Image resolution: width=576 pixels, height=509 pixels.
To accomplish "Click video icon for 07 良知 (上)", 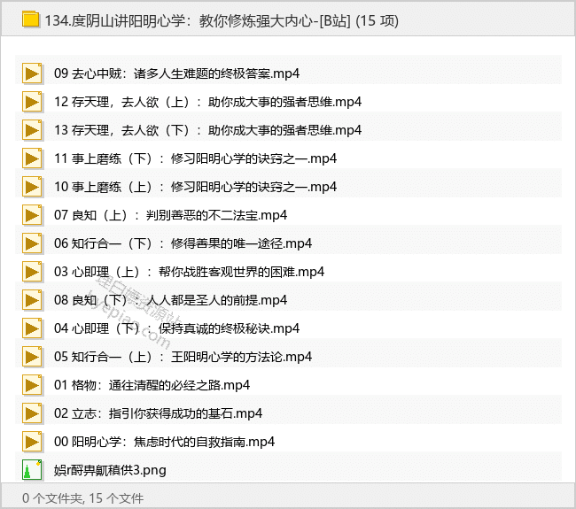I will coord(32,215).
